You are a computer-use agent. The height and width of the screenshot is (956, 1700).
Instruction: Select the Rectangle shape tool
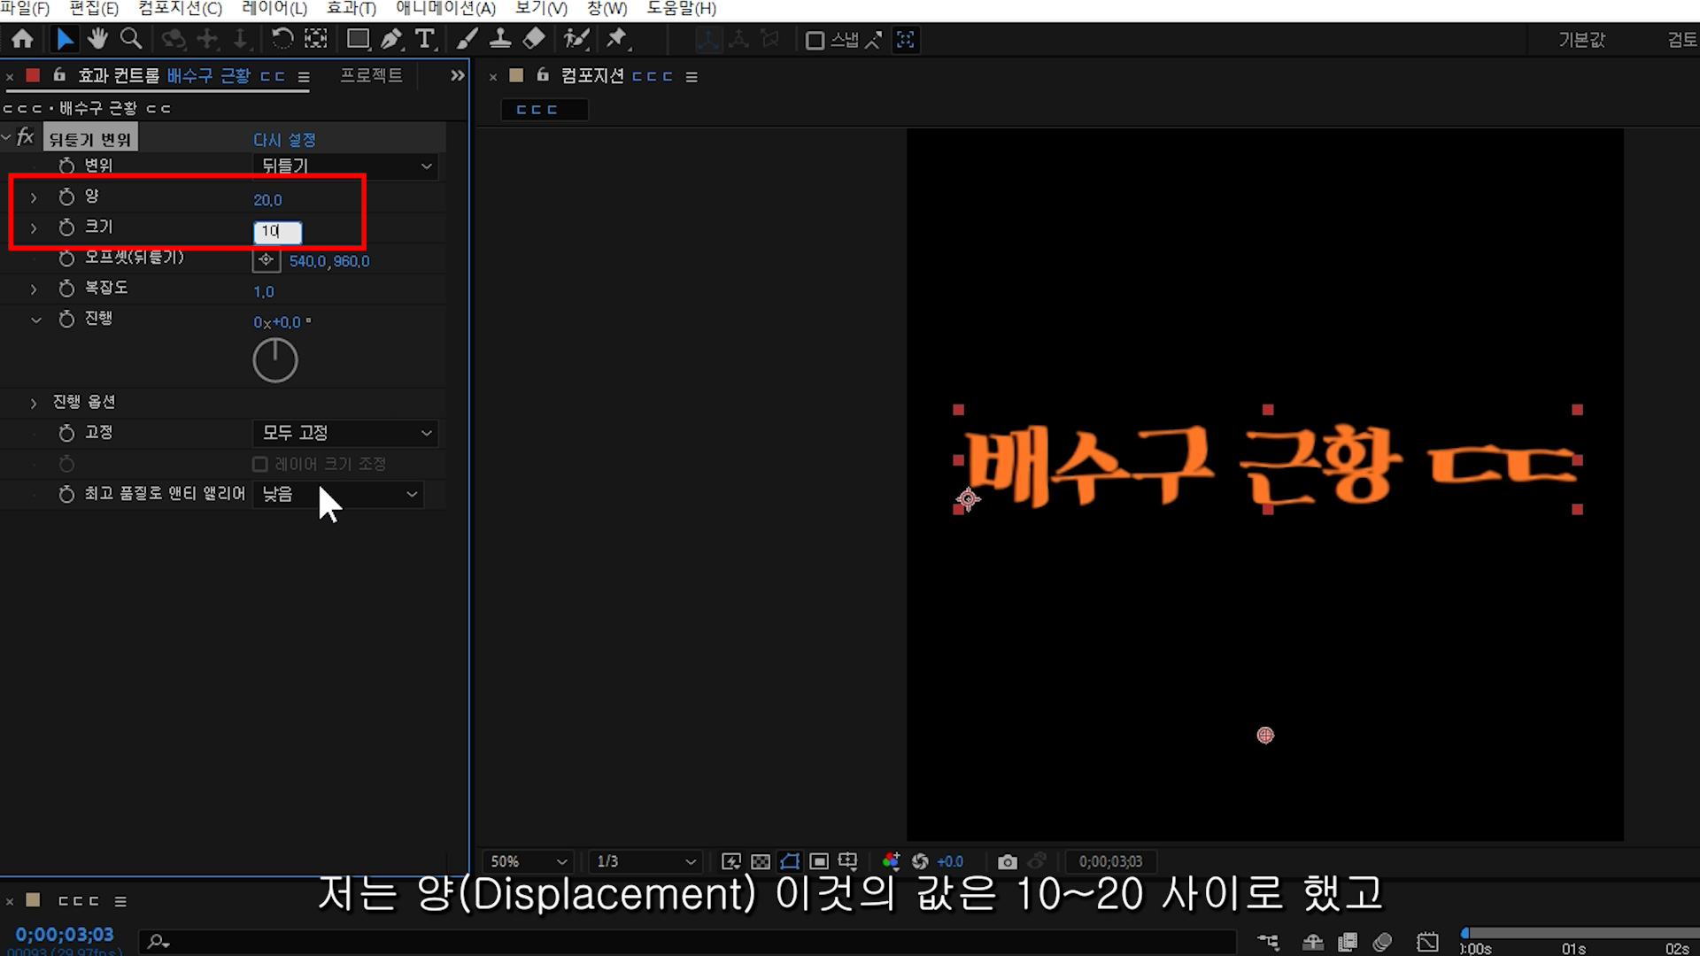click(357, 39)
